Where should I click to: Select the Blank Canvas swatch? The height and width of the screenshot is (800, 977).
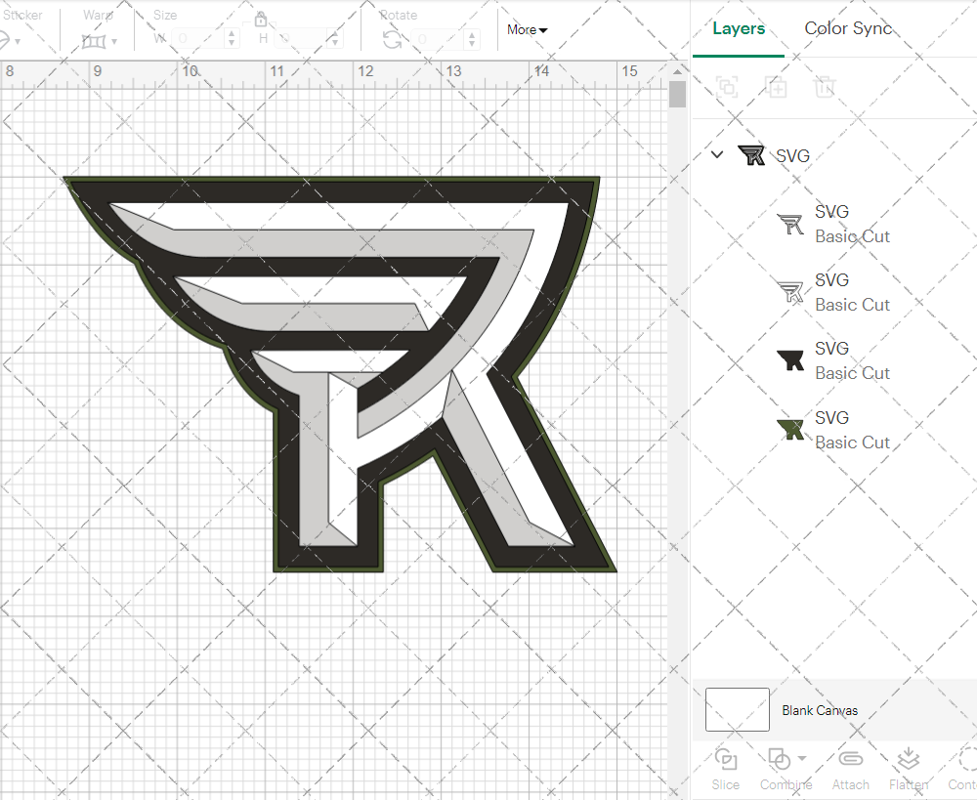click(737, 710)
